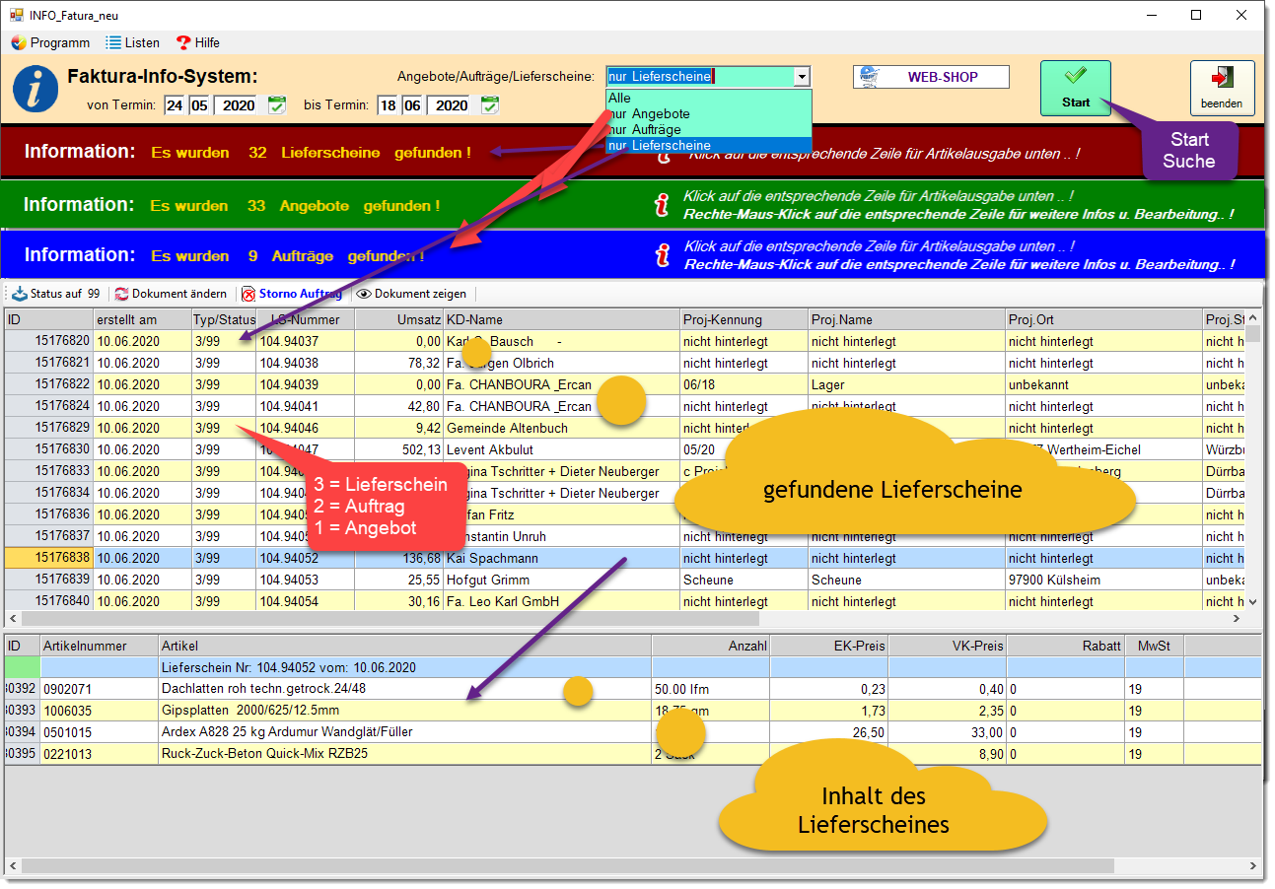Screen dimensions: 1275x889
Task: Click the green Start search button
Action: coord(1075,88)
